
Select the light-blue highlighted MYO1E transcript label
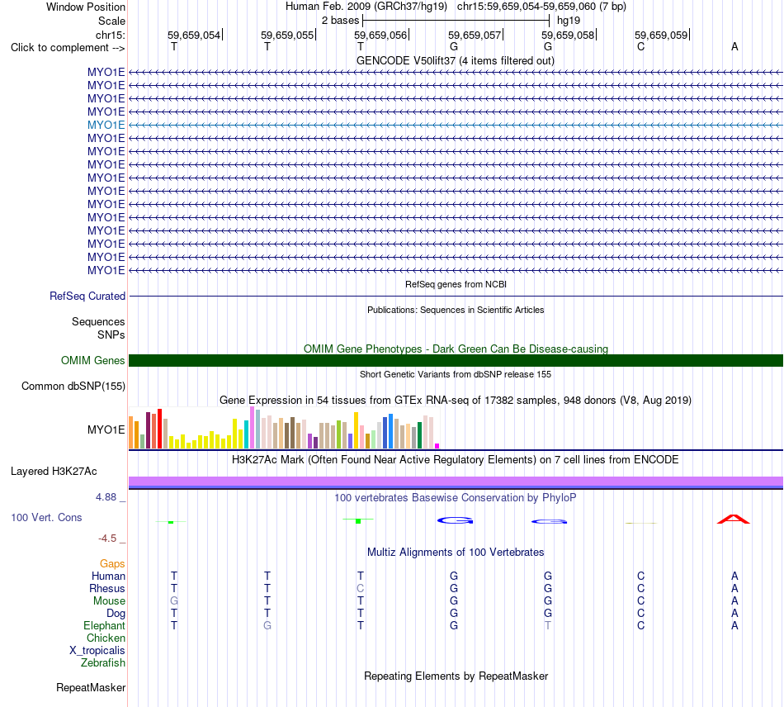pyautogui.click(x=106, y=125)
